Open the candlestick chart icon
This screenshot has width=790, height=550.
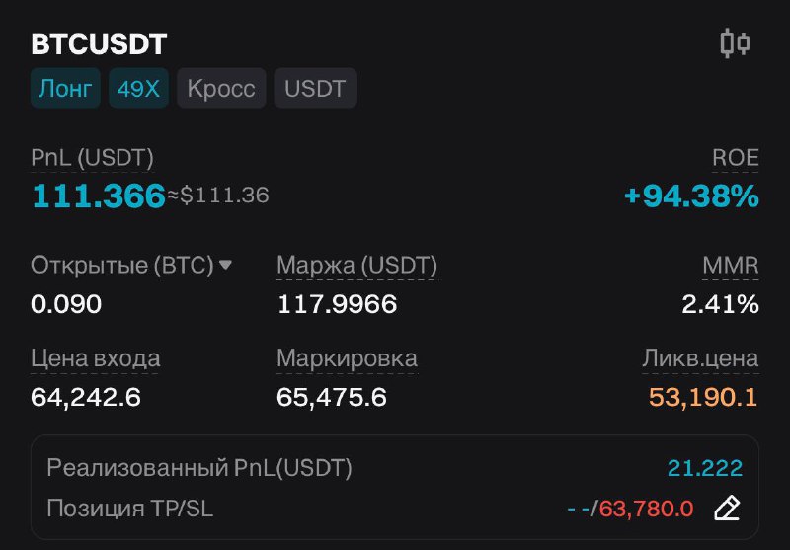735,43
